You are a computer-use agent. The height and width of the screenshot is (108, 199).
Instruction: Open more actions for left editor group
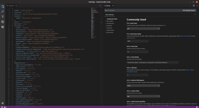(100, 6)
